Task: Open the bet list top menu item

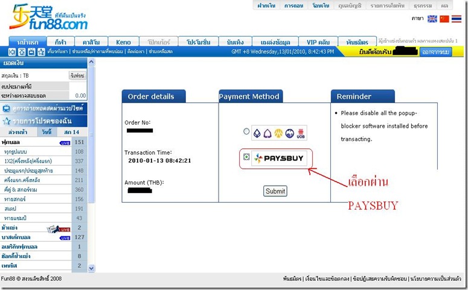Action: click(x=388, y=5)
